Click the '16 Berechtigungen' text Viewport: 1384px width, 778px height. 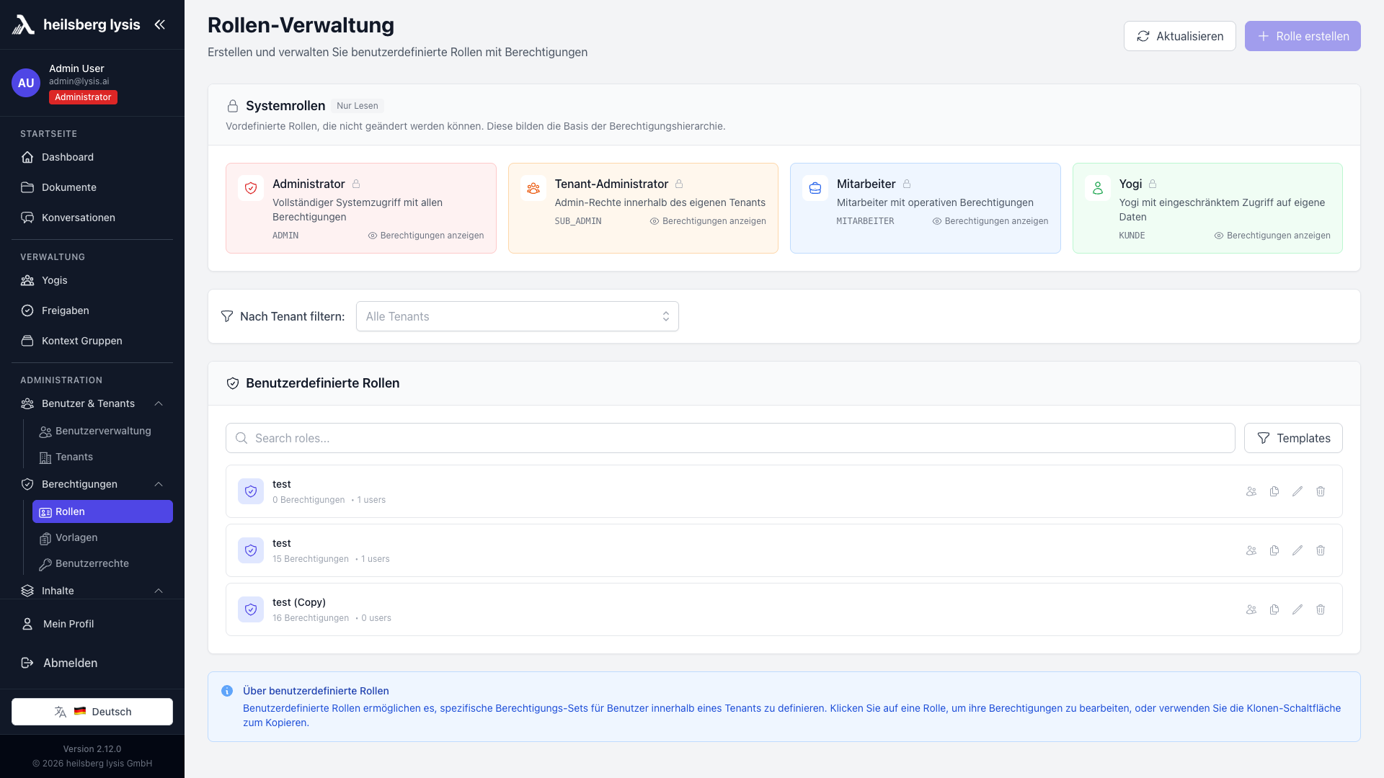311,618
